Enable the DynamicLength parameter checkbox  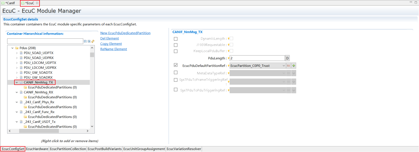pos(176,39)
